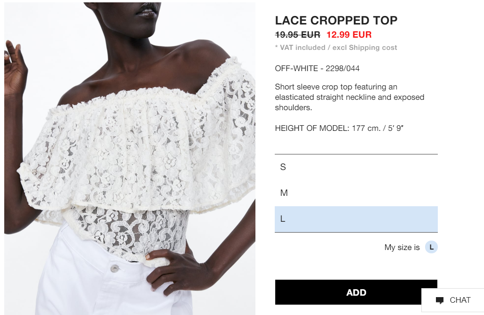Click the OFF-WHITE 2298/044 reference text
Viewport: 484px width, 315px height.
[x=317, y=68]
